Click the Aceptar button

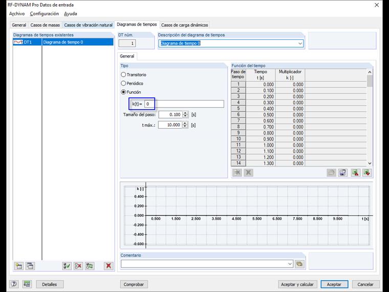coord(334,284)
